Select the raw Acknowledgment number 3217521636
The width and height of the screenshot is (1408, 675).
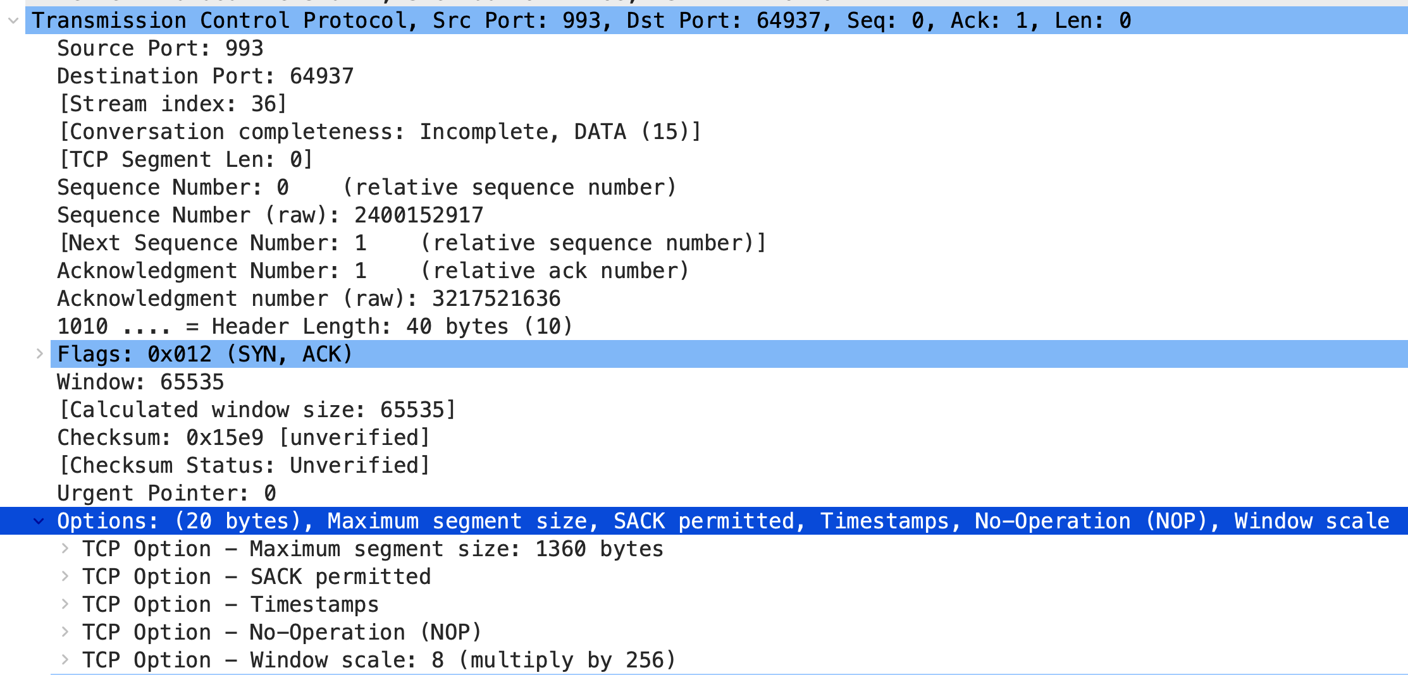click(x=309, y=298)
